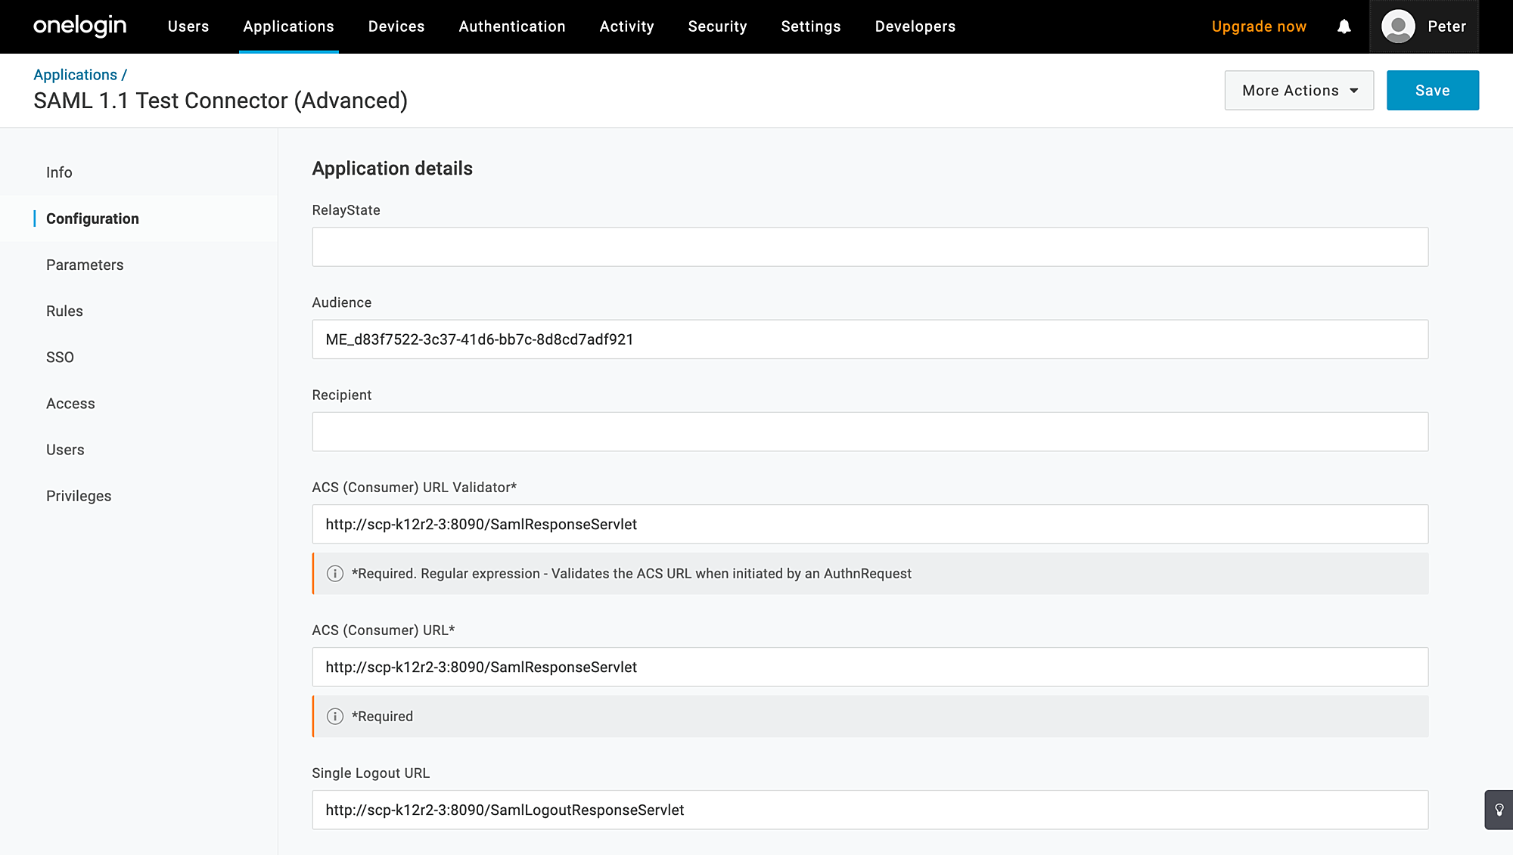Screen dimensions: 1513x855
Task: Switch to the Parameters tab
Action: coord(85,265)
